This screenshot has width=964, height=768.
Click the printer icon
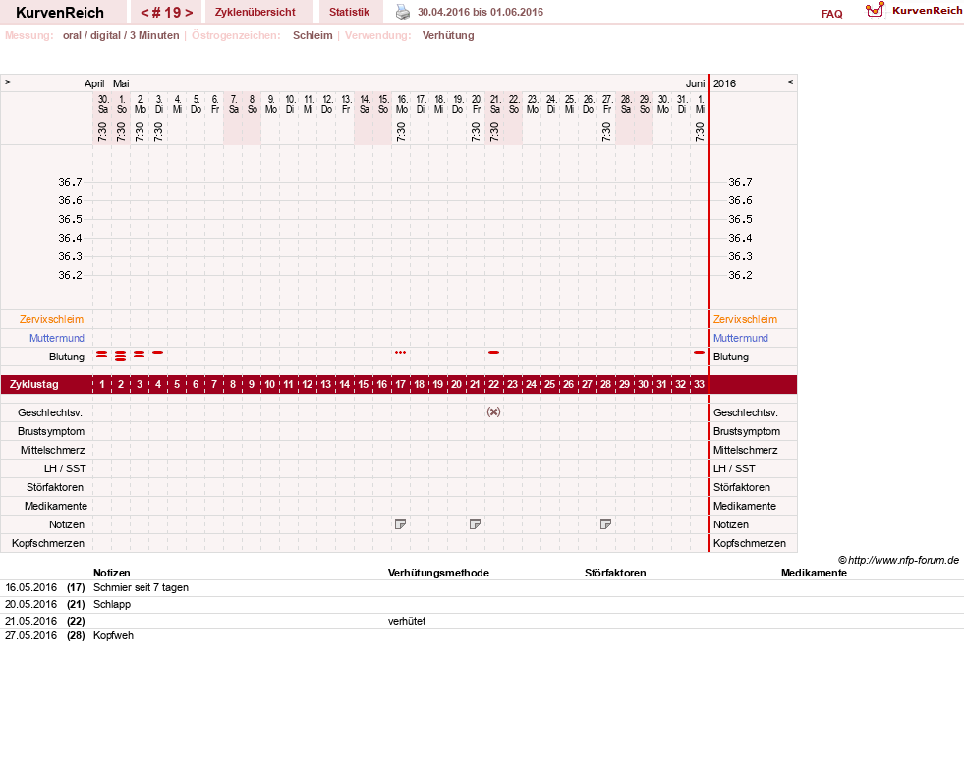[x=402, y=12]
